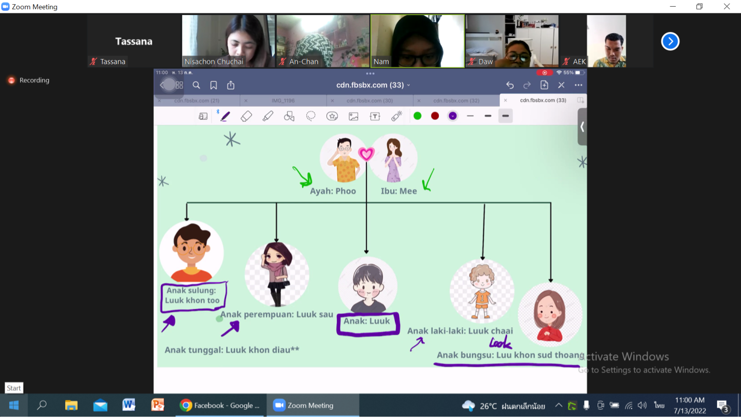Screen dimensions: 741x419
Task: Select the thinnest pen stroke width
Action: click(470, 116)
